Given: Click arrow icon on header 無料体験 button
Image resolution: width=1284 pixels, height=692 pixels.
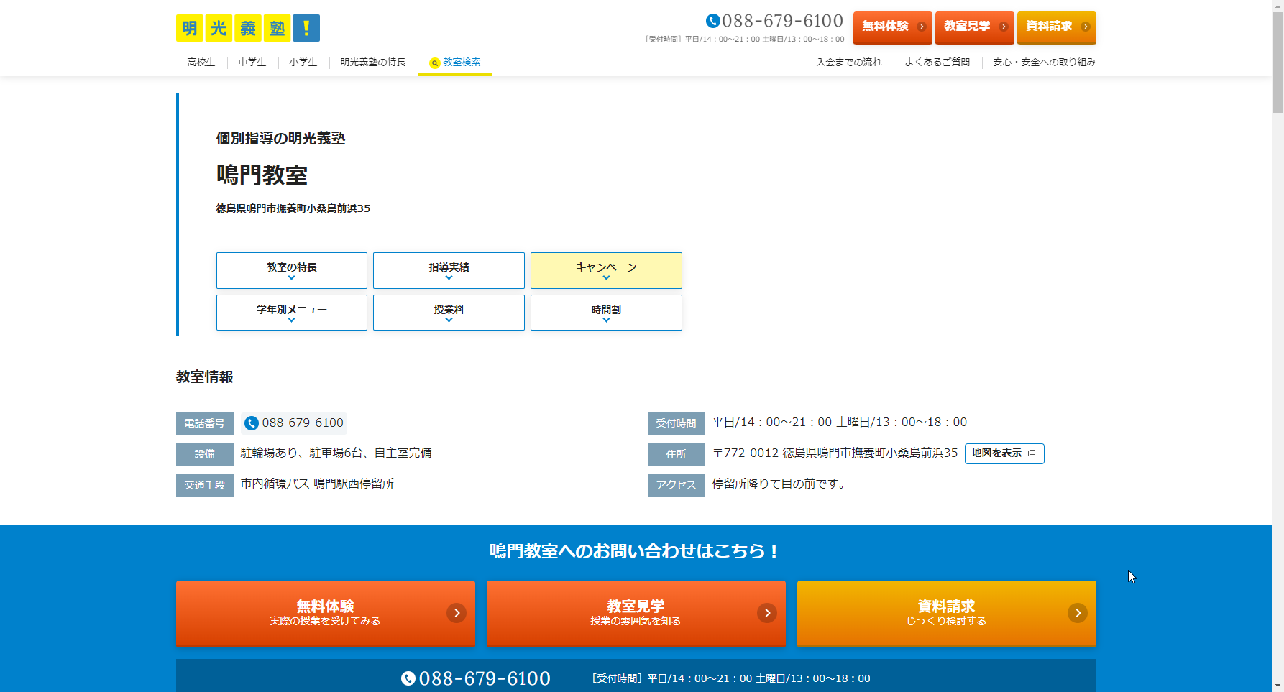Looking at the screenshot, I should (922, 27).
